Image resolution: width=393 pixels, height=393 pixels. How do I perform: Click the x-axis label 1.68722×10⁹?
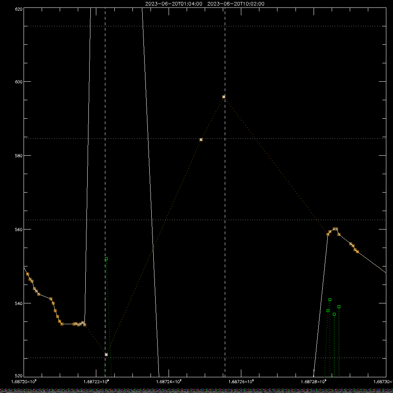pos(96,382)
